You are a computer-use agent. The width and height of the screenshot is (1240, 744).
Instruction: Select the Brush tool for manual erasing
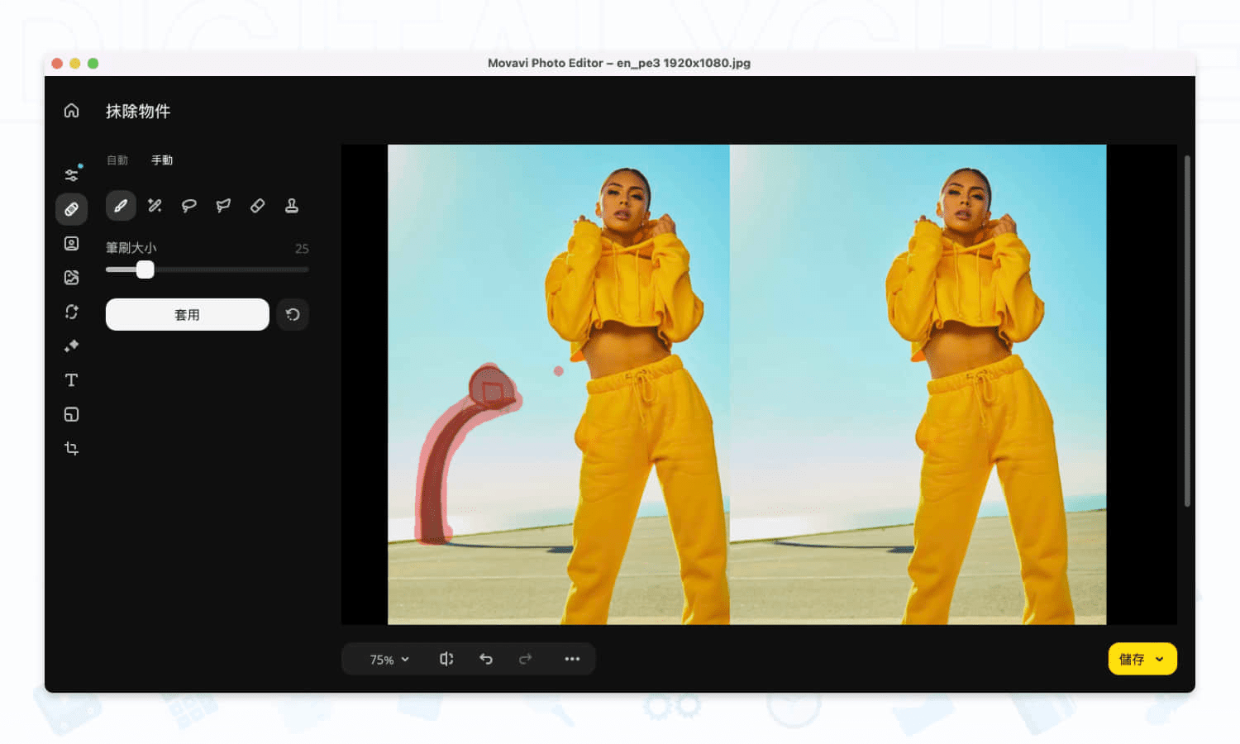[121, 206]
